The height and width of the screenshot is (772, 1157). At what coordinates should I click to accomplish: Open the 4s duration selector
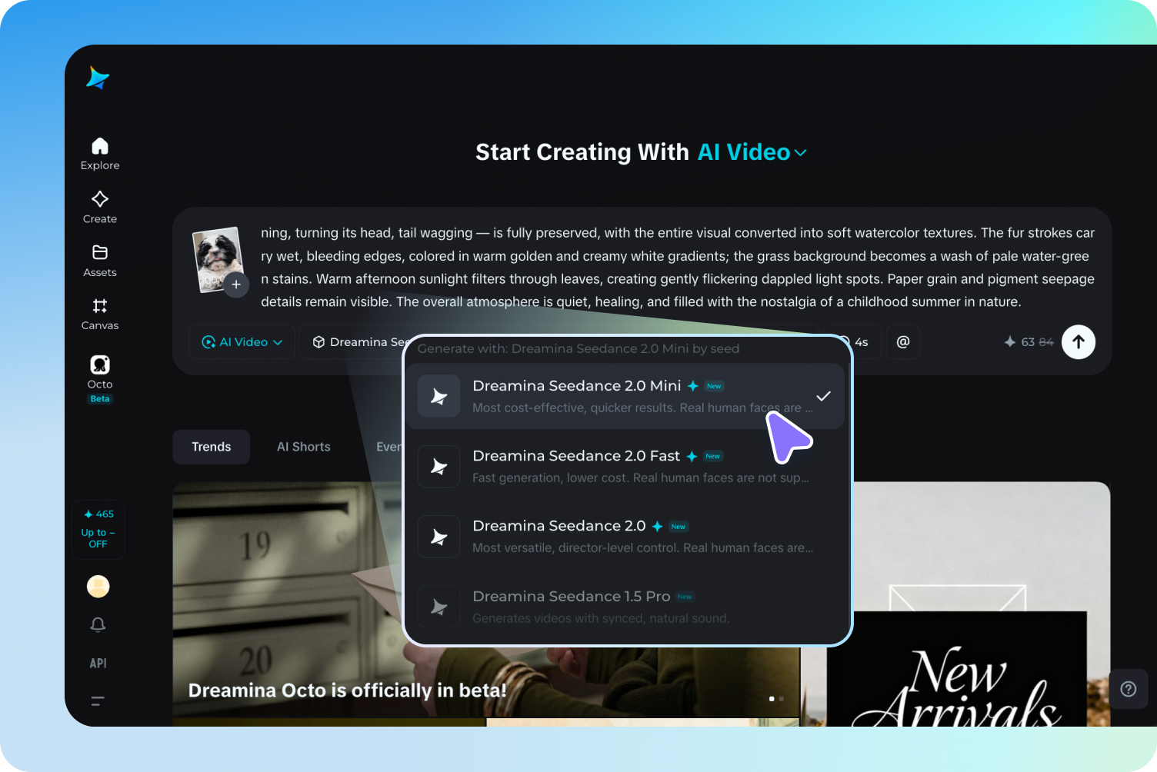click(x=860, y=342)
